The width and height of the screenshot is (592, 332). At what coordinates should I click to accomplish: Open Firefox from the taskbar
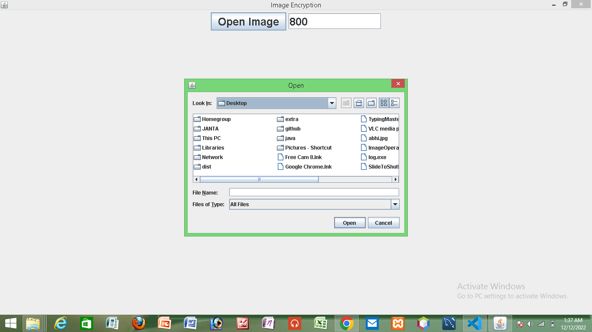[x=139, y=323]
